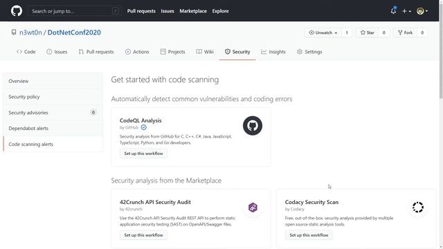The image size is (443, 249).
Task: Set up the Codacy Security Scan workflow
Action: coord(309,235)
